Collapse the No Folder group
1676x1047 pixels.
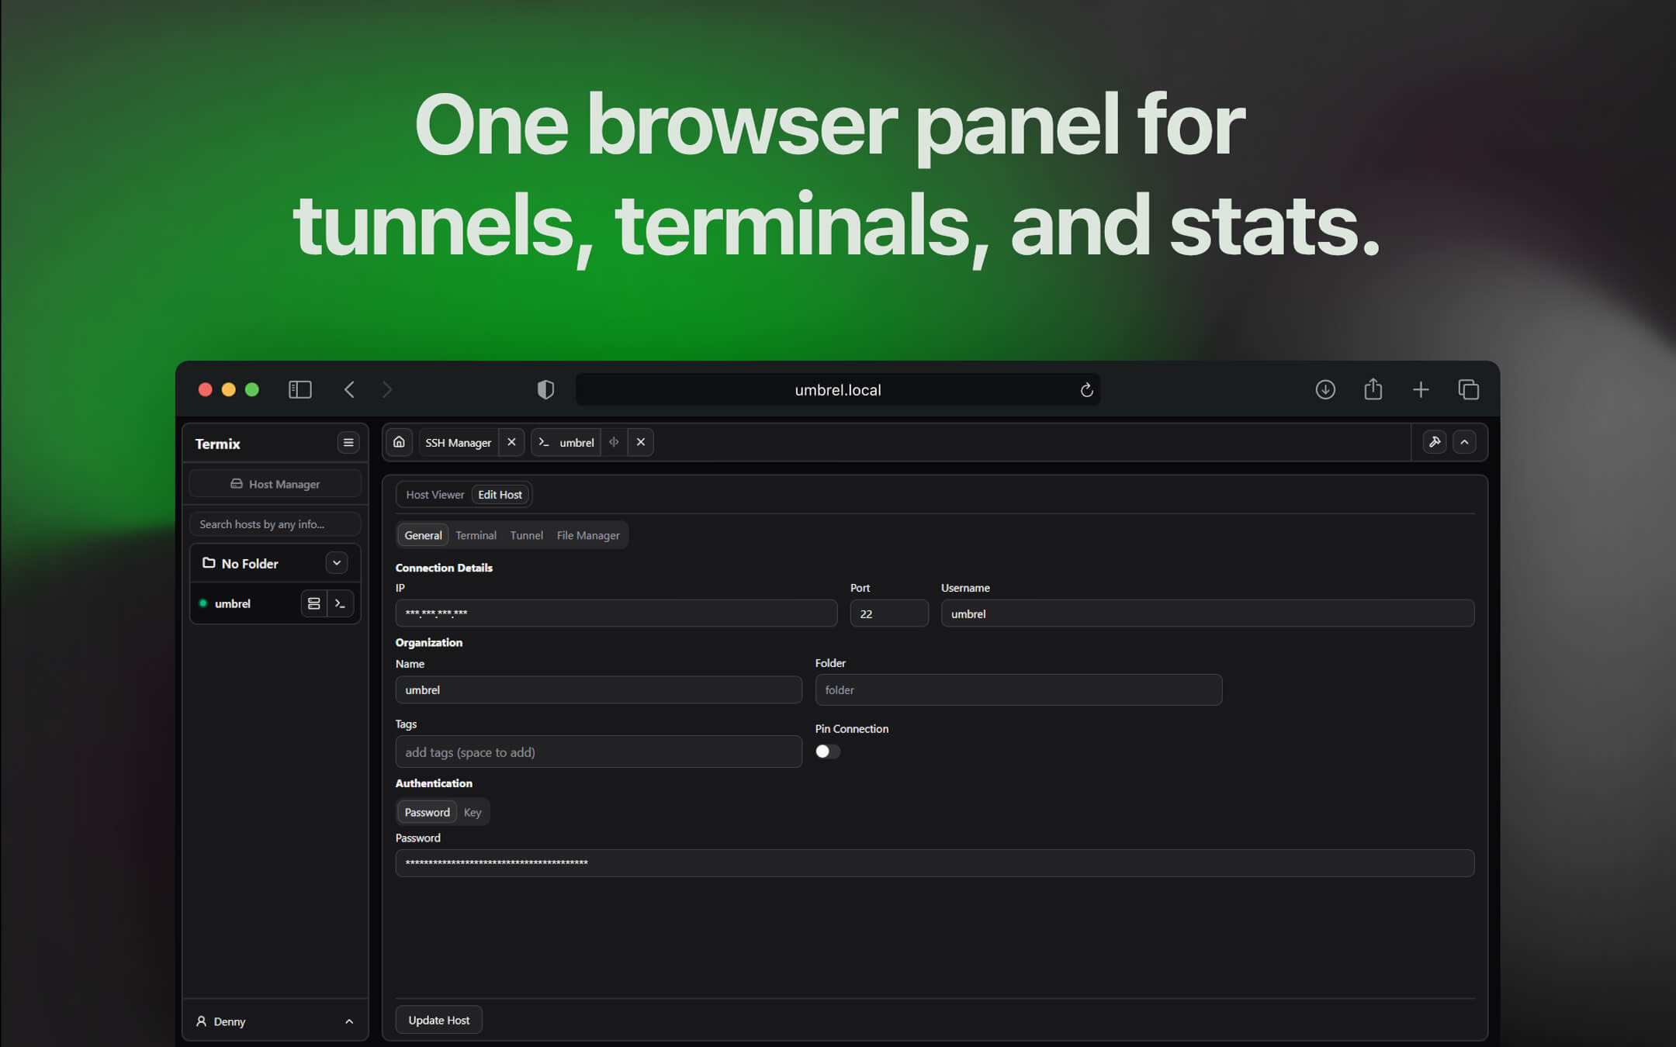[x=337, y=562]
